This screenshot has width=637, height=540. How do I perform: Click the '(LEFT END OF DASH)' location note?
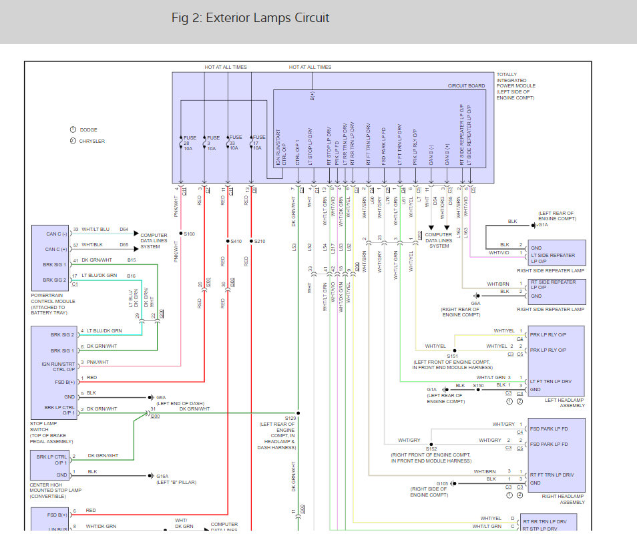pos(180,404)
